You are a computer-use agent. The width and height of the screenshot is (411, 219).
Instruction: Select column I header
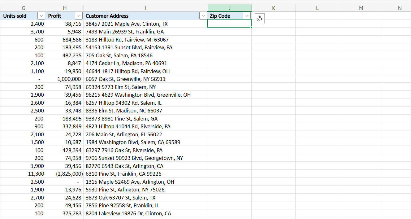(145, 8)
